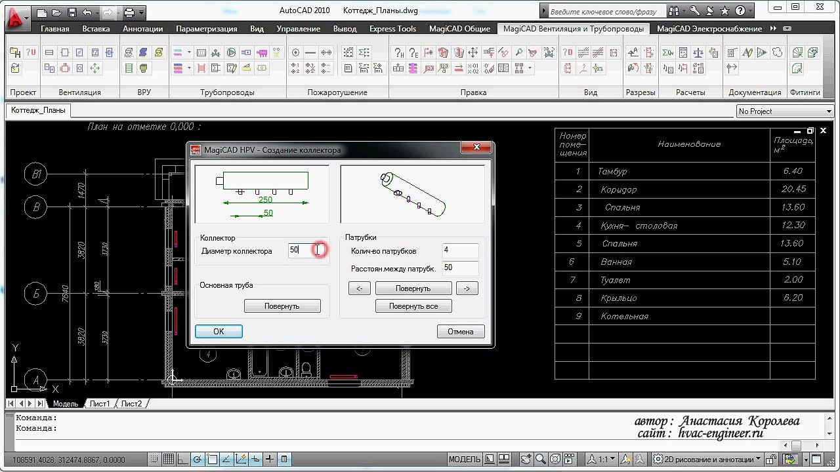Create a new drawing from Quick Access toolbar
Viewport: 840px width, 472px height.
42,12
